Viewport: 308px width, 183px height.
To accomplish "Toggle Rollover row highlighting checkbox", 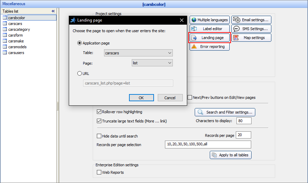I will (x=99, y=112).
